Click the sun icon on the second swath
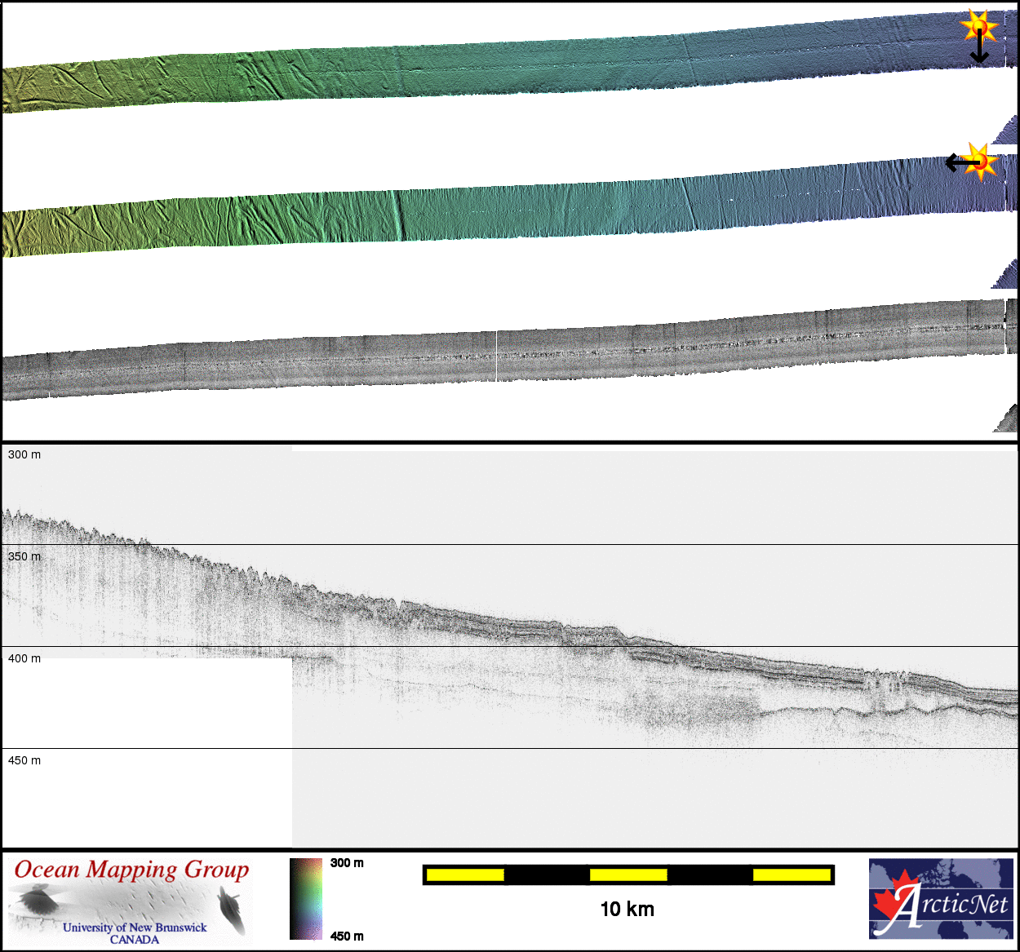Viewport: 1020px width, 952px height. tap(979, 161)
